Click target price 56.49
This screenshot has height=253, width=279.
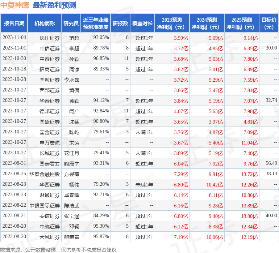point(271,163)
